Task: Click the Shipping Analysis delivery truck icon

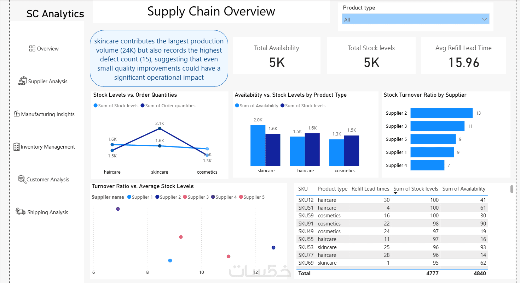Action: 21,211
